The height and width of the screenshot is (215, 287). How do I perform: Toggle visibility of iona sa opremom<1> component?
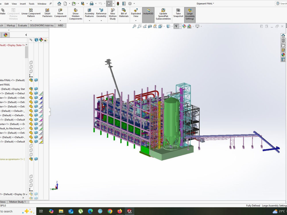point(31,159)
